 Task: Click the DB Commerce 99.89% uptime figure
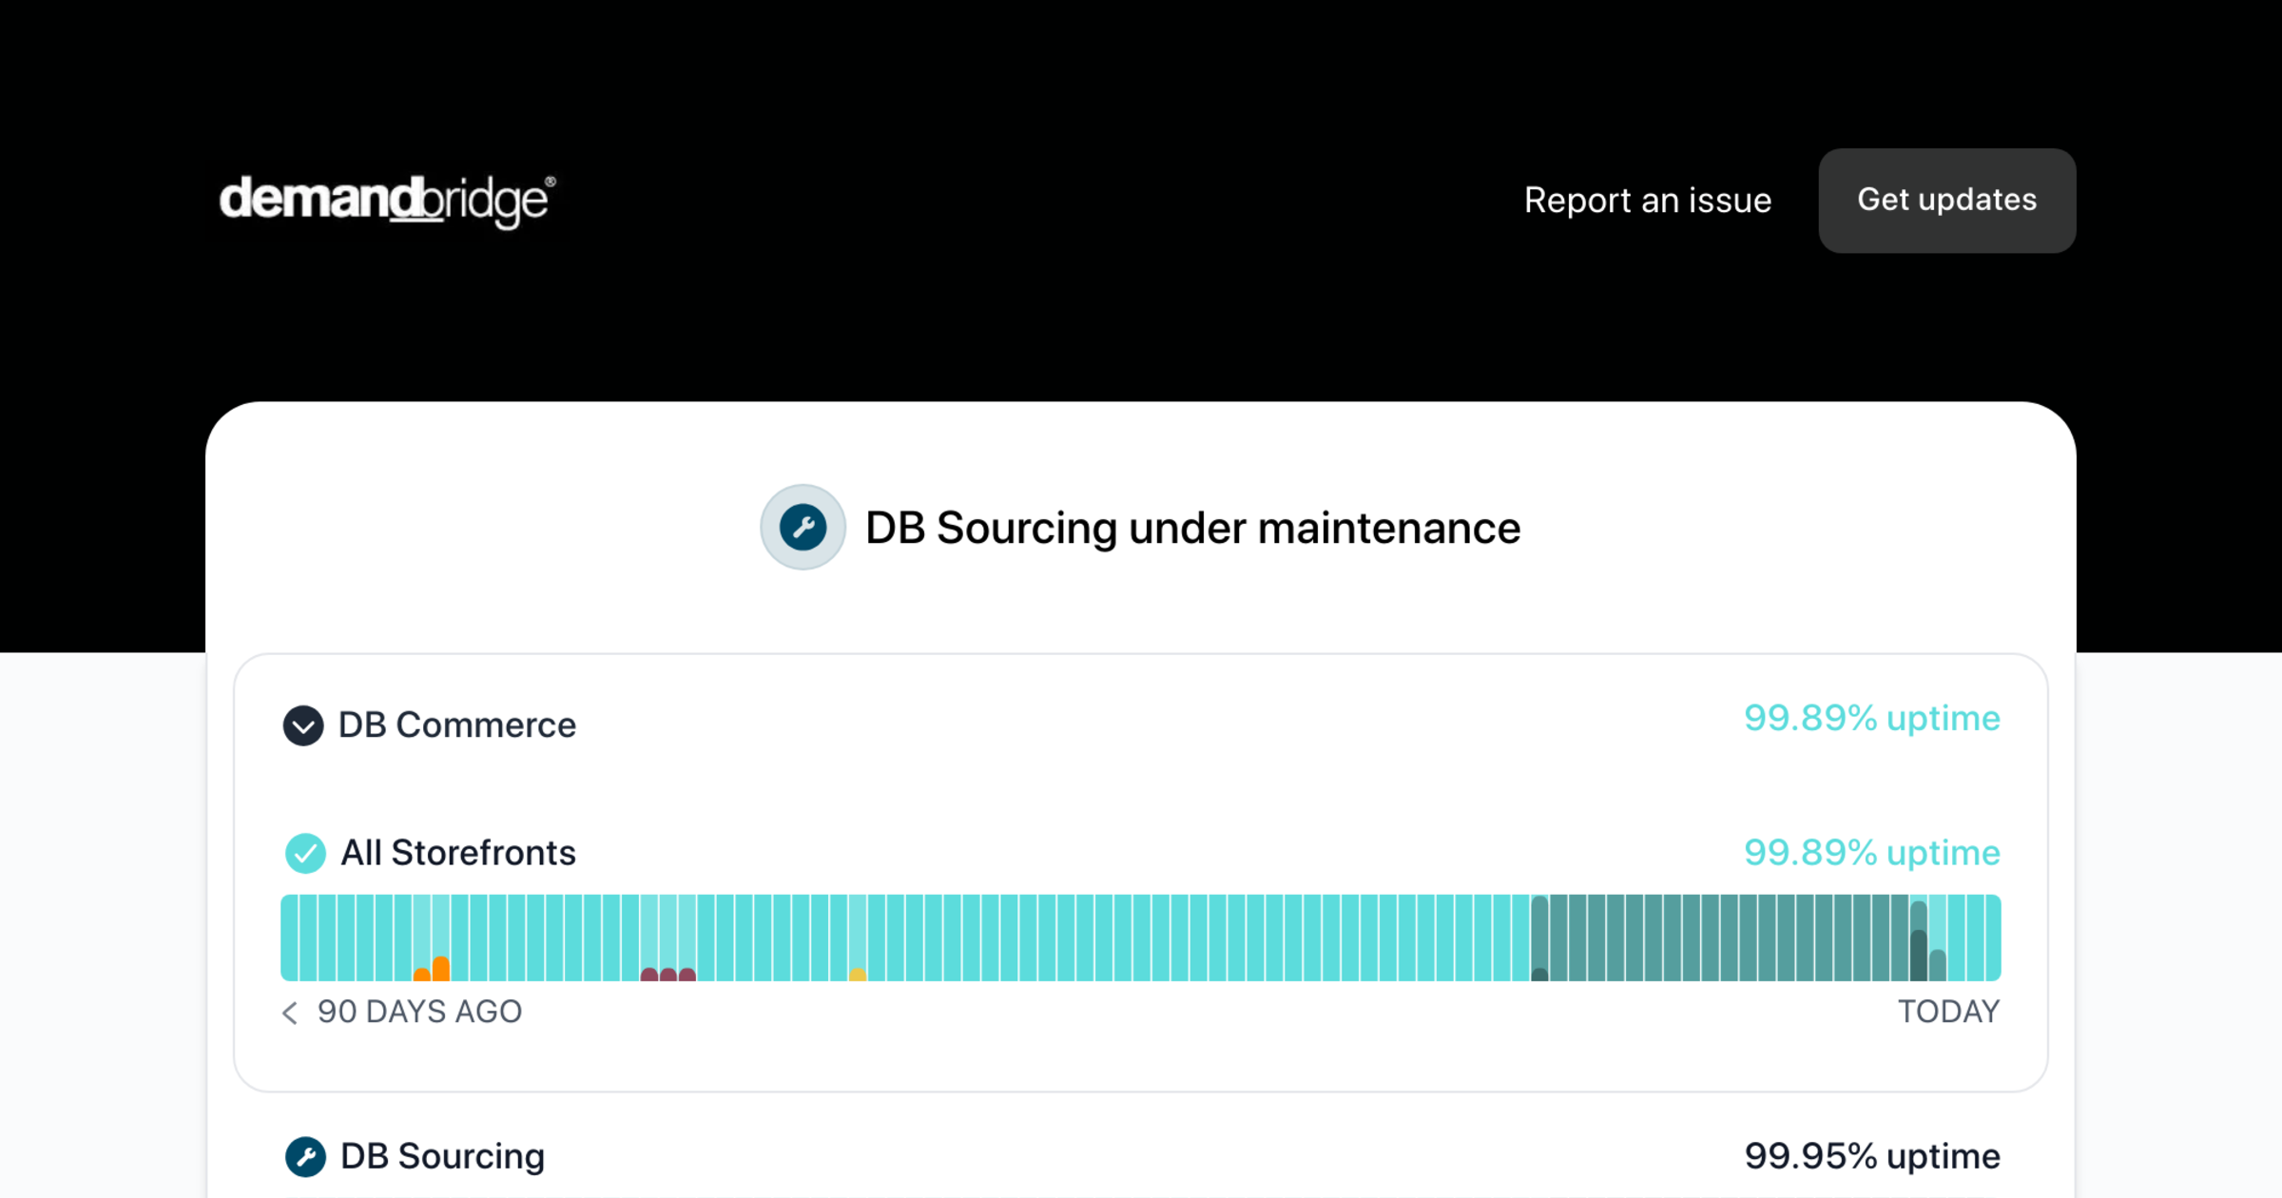click(1871, 719)
